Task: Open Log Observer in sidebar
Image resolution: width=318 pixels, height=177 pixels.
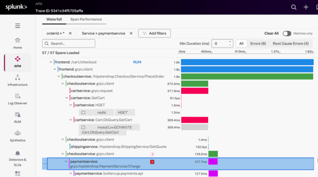Action: point(17,99)
